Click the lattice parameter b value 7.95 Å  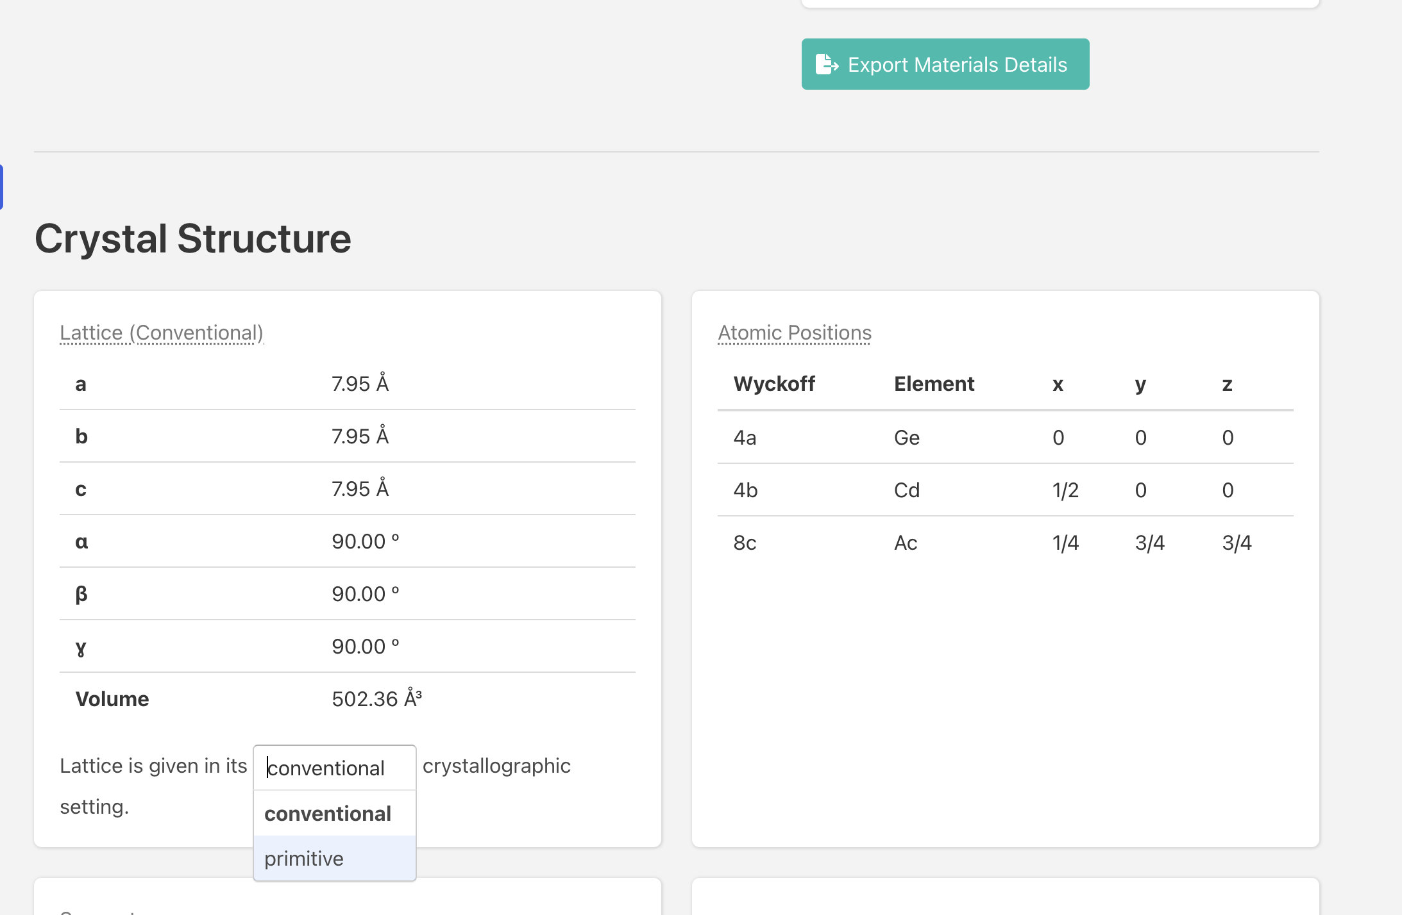(x=360, y=436)
